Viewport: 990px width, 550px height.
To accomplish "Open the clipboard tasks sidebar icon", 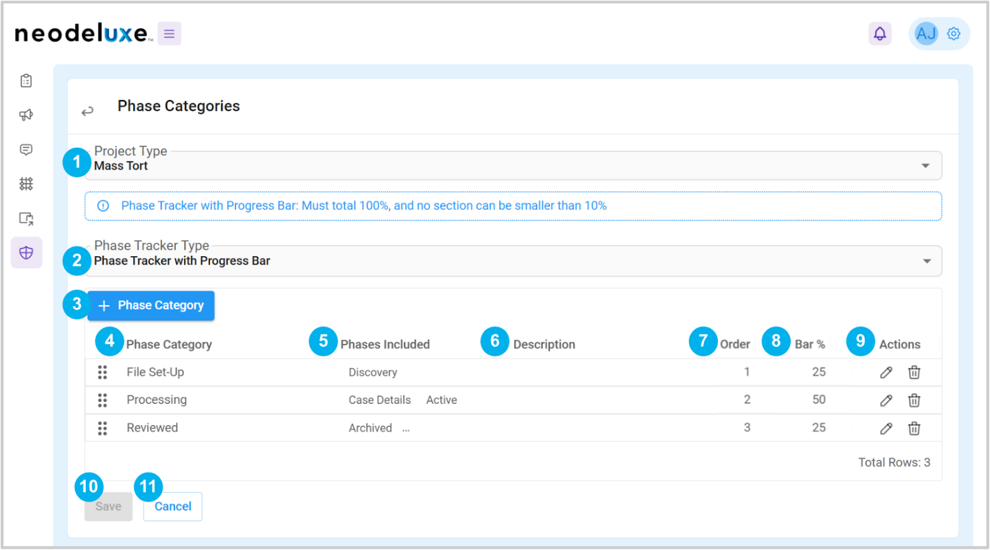I will coord(26,80).
